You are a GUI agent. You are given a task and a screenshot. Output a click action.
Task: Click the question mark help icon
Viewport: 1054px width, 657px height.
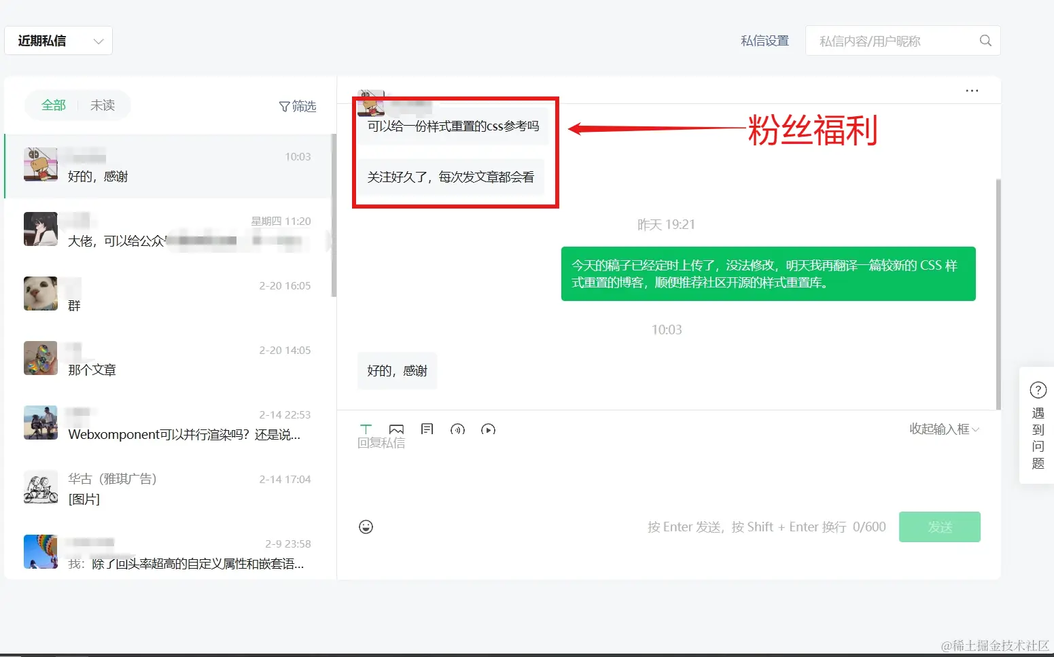1038,390
